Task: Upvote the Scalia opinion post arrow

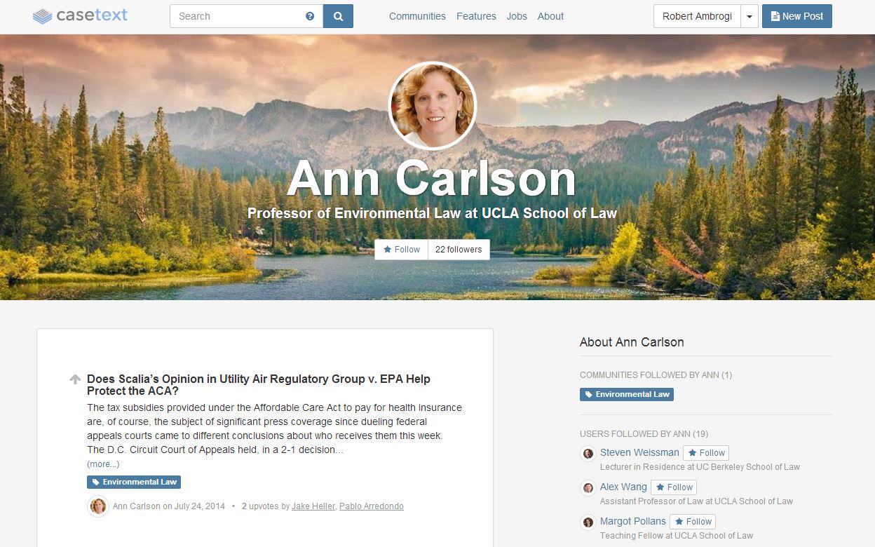Action: [75, 379]
